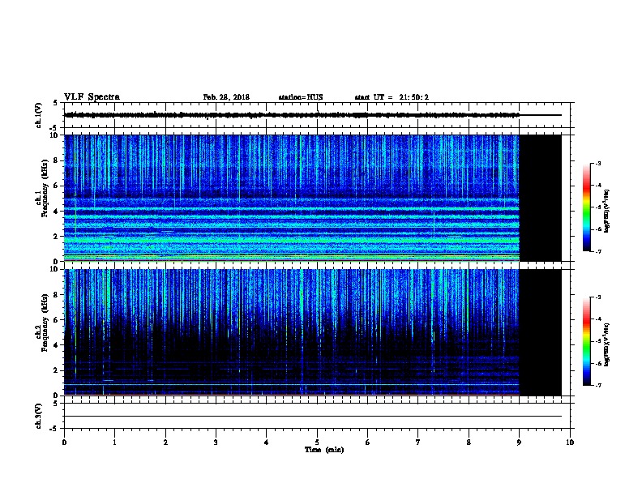Click the "station=HUS" header label

coord(301,97)
